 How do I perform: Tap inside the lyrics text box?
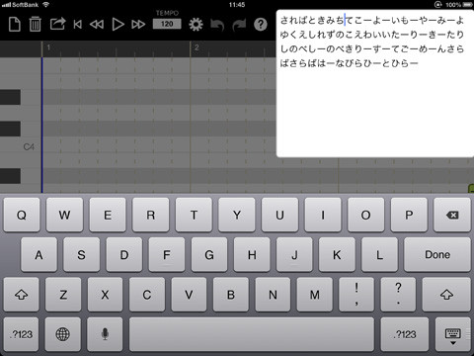(x=375, y=83)
